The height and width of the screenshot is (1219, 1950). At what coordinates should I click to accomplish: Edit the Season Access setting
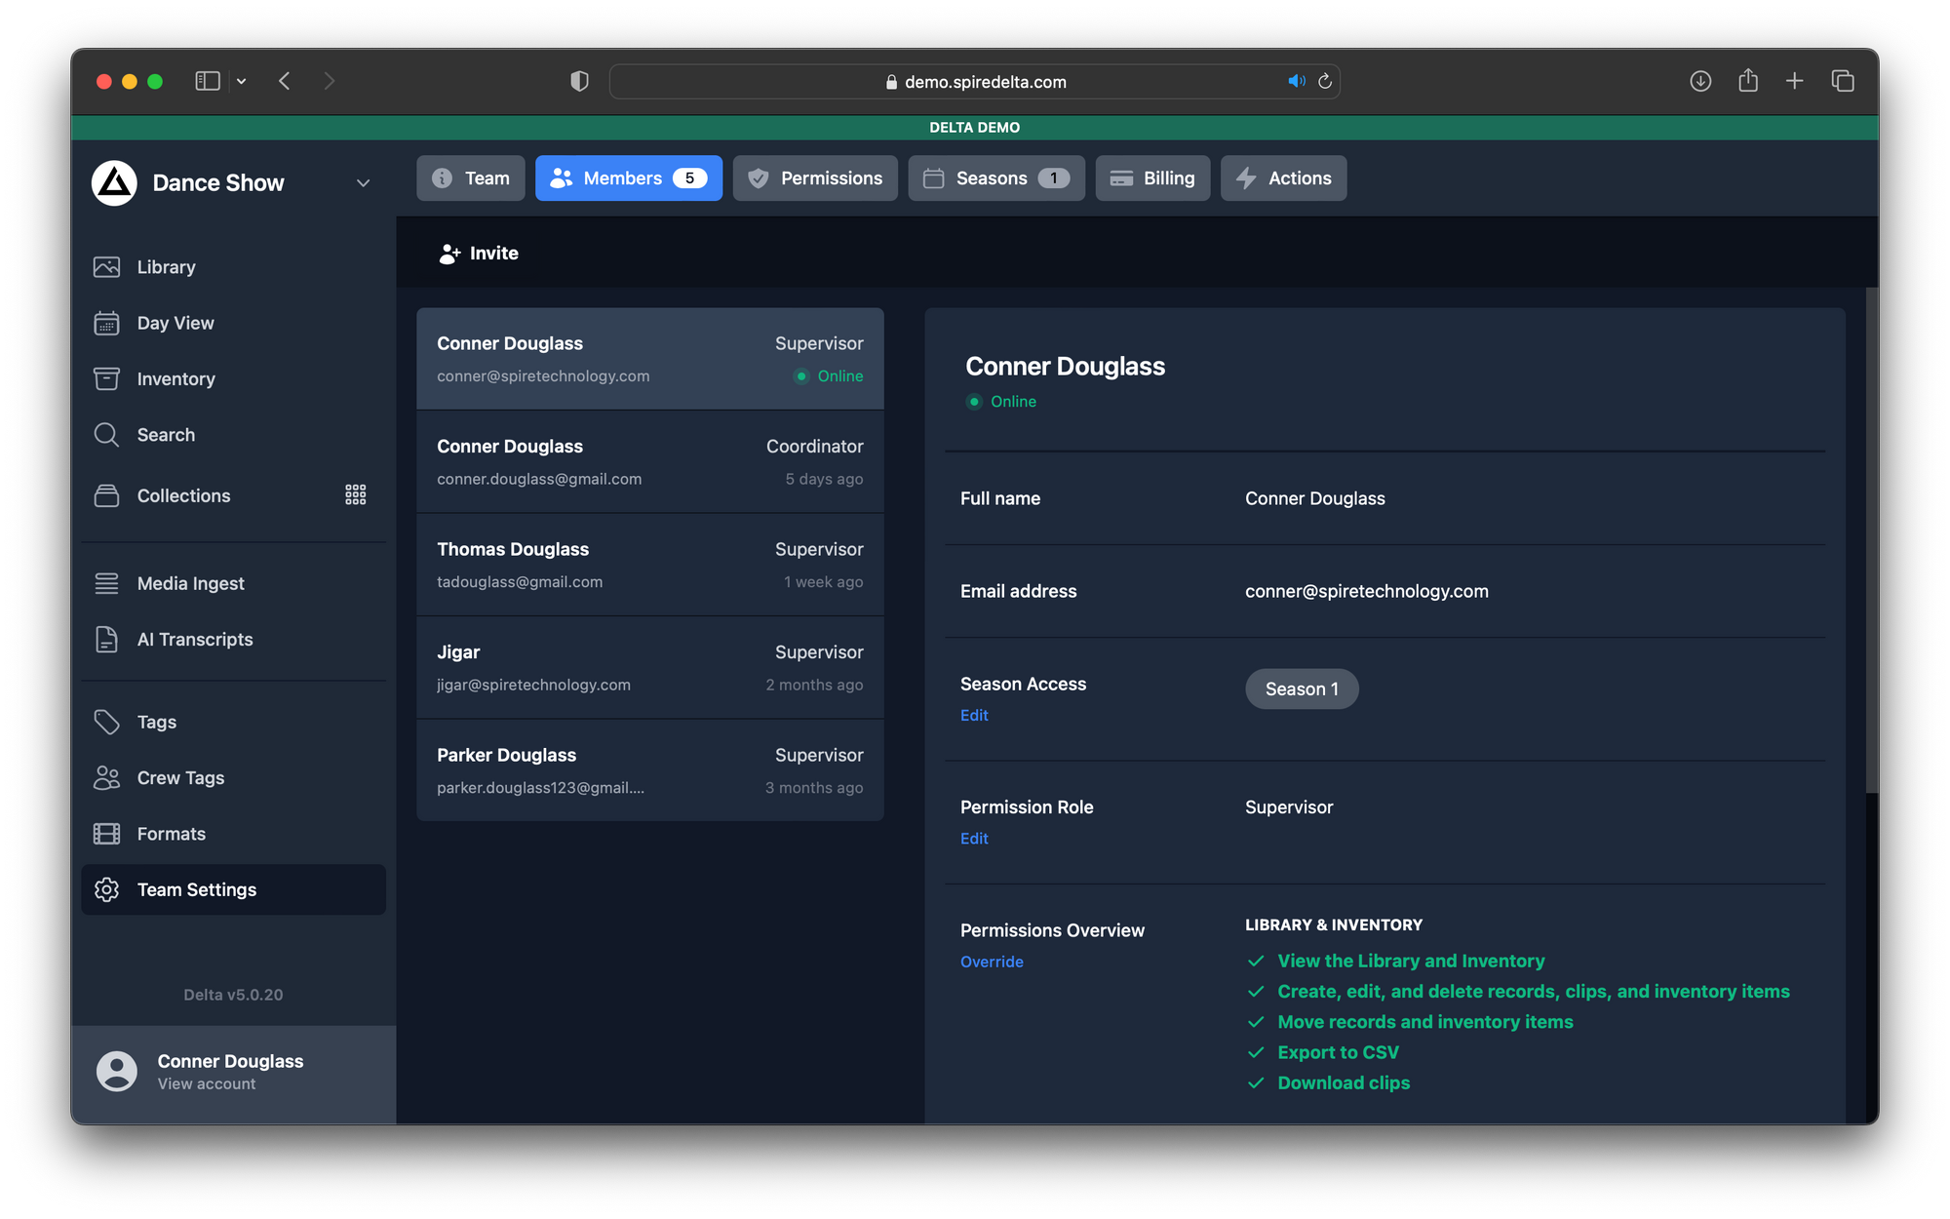974,715
